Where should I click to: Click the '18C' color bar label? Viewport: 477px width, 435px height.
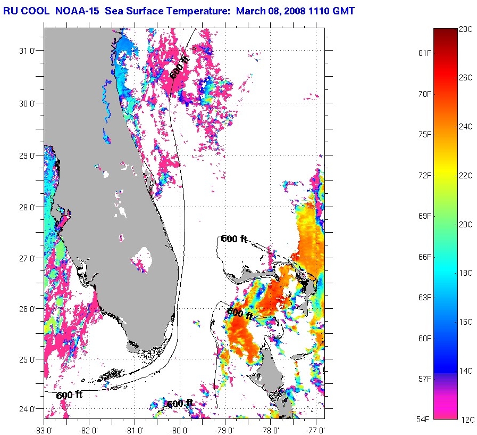[x=466, y=273]
